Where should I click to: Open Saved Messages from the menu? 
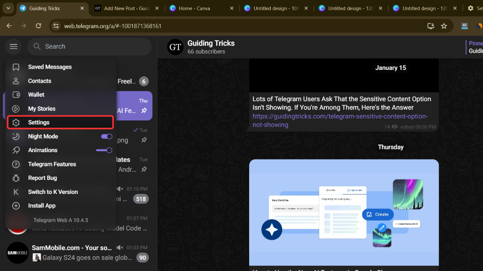pyautogui.click(x=50, y=67)
